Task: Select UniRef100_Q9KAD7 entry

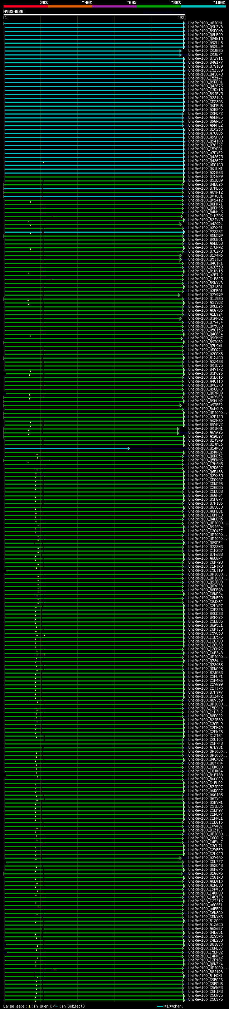Action: (205, 452)
